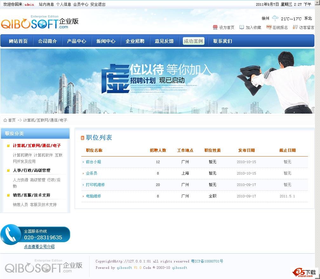Viewport: 320px width, 279px height.
Task: Click the home icon in breadcrumb
Action: [x=5, y=120]
